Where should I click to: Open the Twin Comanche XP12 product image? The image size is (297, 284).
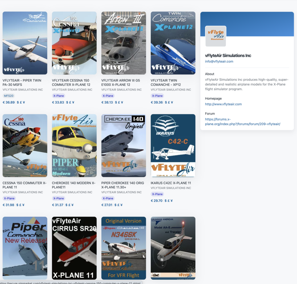[x=173, y=43]
